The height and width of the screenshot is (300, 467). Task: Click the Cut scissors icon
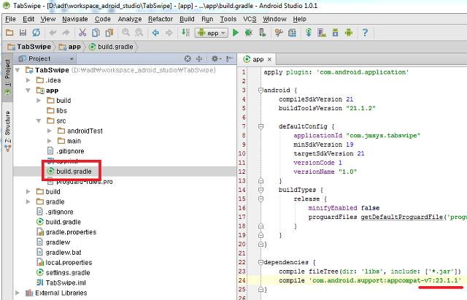(82, 32)
